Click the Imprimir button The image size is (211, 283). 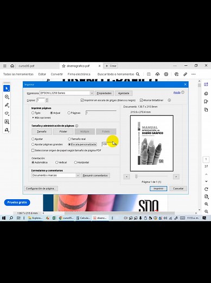[x=158, y=188]
